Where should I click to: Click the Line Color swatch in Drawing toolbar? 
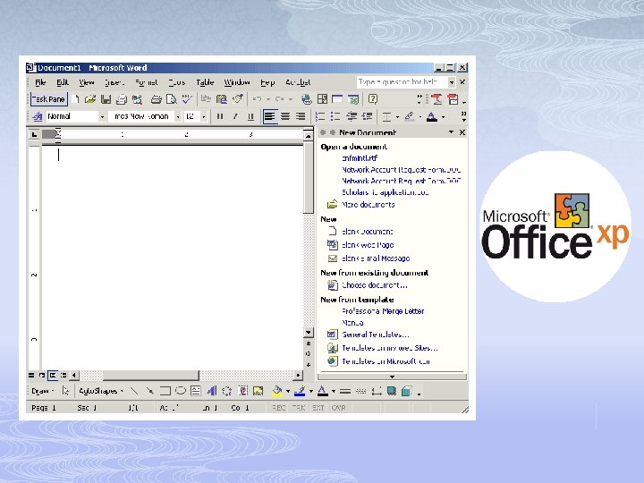(301, 391)
